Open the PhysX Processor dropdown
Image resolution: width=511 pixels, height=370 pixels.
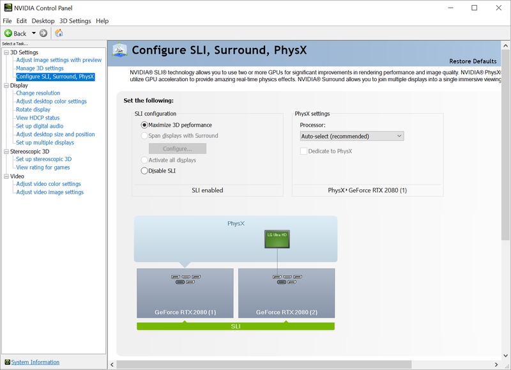(351, 136)
